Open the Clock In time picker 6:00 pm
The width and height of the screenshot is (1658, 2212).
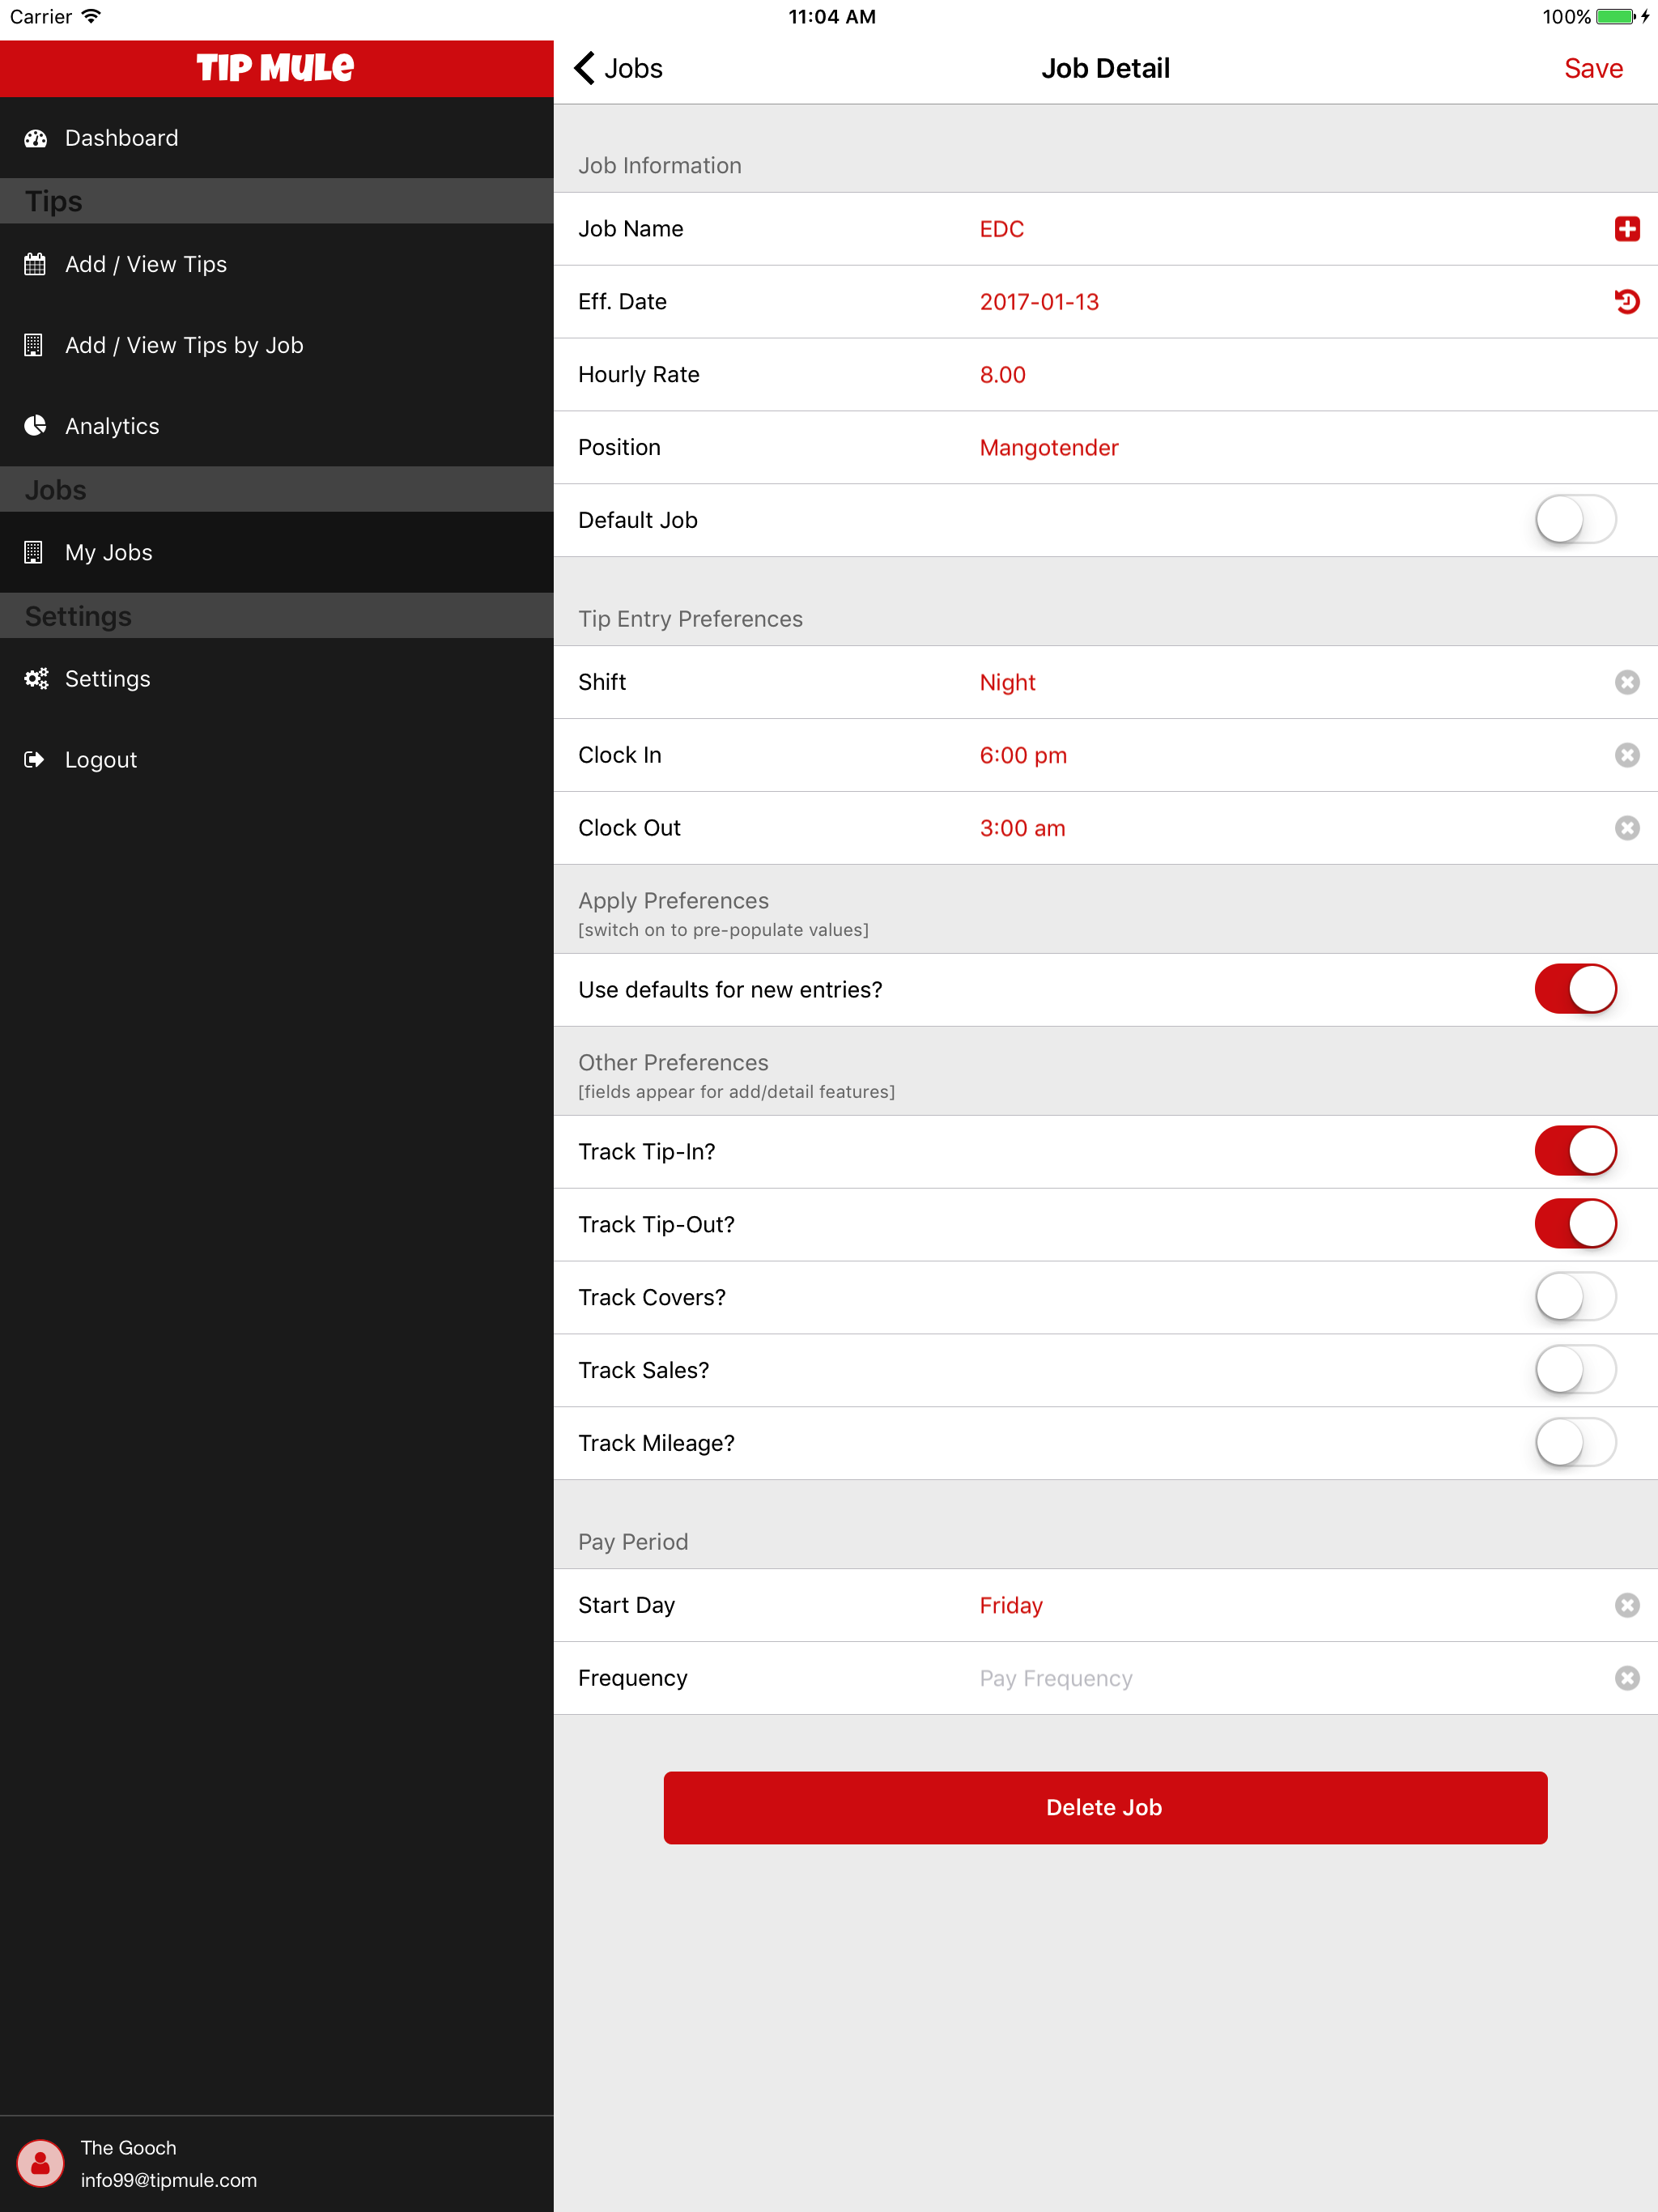pos(1023,755)
